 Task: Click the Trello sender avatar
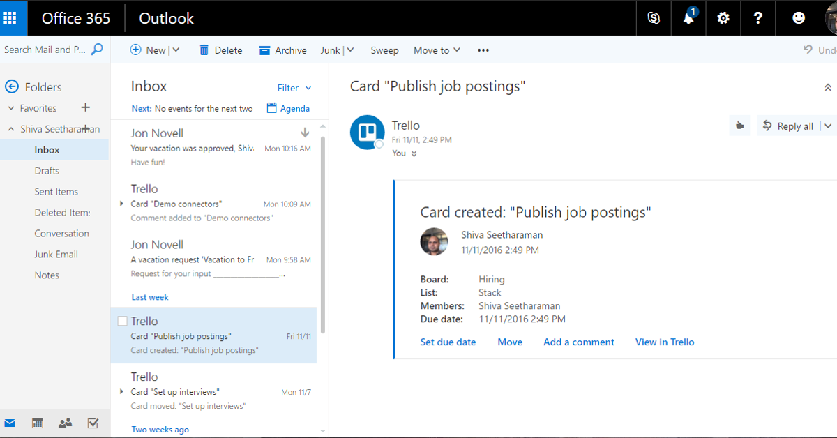[x=367, y=133]
